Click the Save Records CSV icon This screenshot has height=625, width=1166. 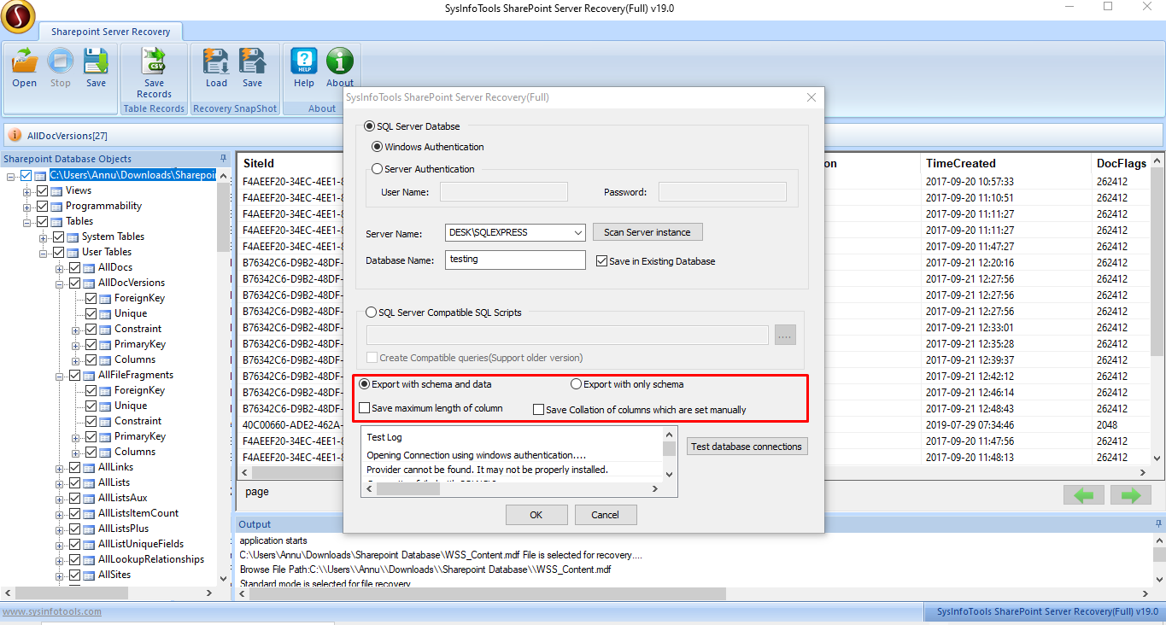coord(154,61)
